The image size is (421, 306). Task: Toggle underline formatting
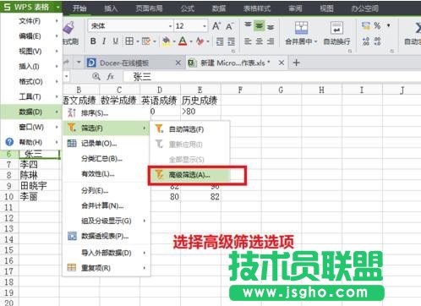(115, 41)
